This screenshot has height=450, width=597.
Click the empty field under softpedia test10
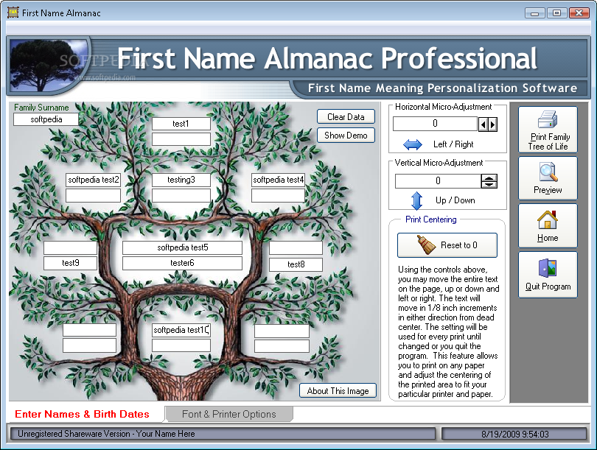coord(181,345)
